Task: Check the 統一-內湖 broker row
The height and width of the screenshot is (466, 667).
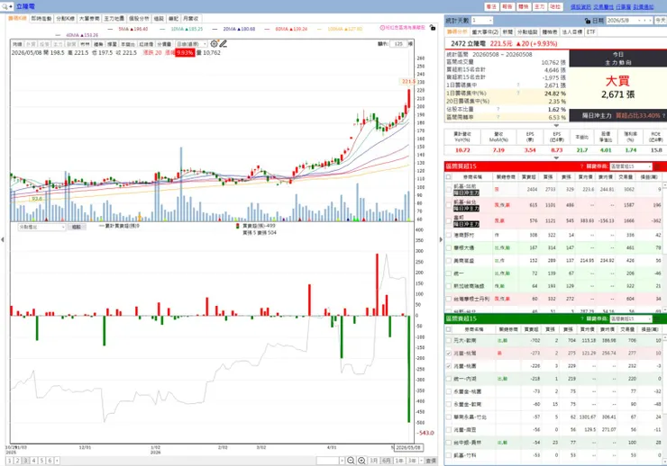Action: point(448,379)
